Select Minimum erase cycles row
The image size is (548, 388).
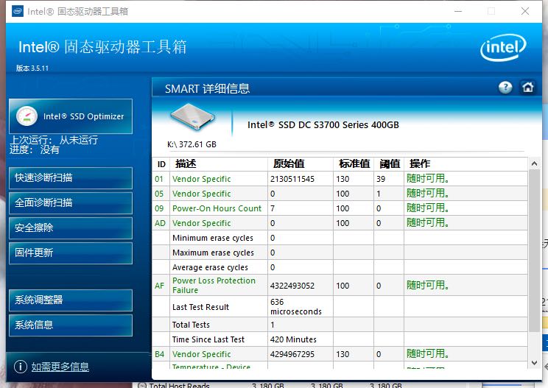340,238
